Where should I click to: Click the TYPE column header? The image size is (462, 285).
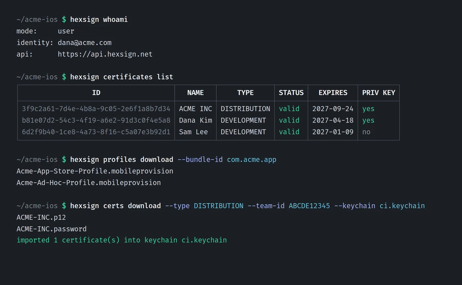246,93
